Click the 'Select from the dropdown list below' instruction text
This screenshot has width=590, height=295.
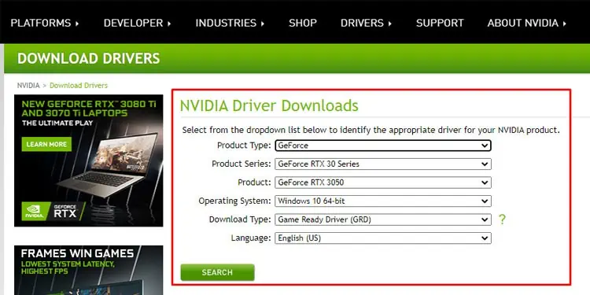coord(371,130)
